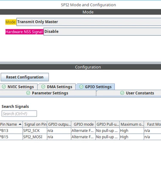Click the Hardware NSS Signal label
The height and width of the screenshot is (172, 161).
coord(24,32)
